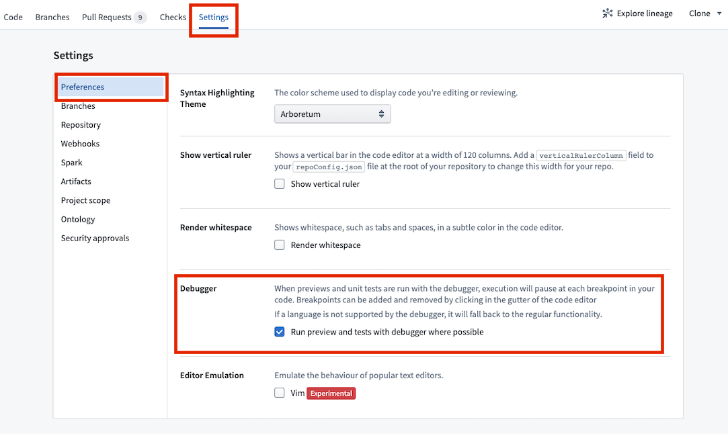Open Project scope settings section
Image resolution: width=728 pixels, height=434 pixels.
pyautogui.click(x=86, y=200)
